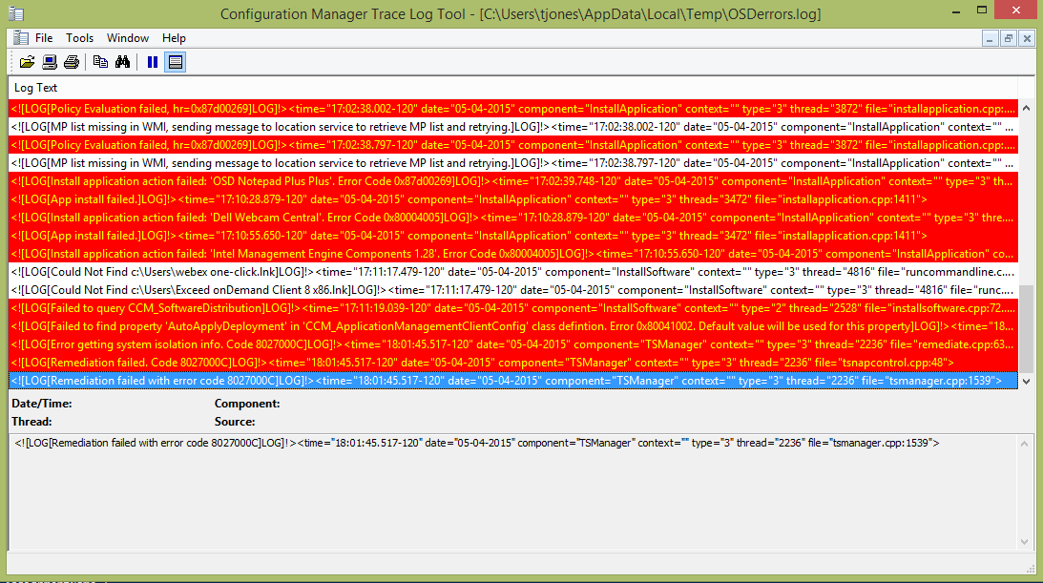This screenshot has width=1043, height=583.
Task: Open the Tools menu
Action: 80,38
